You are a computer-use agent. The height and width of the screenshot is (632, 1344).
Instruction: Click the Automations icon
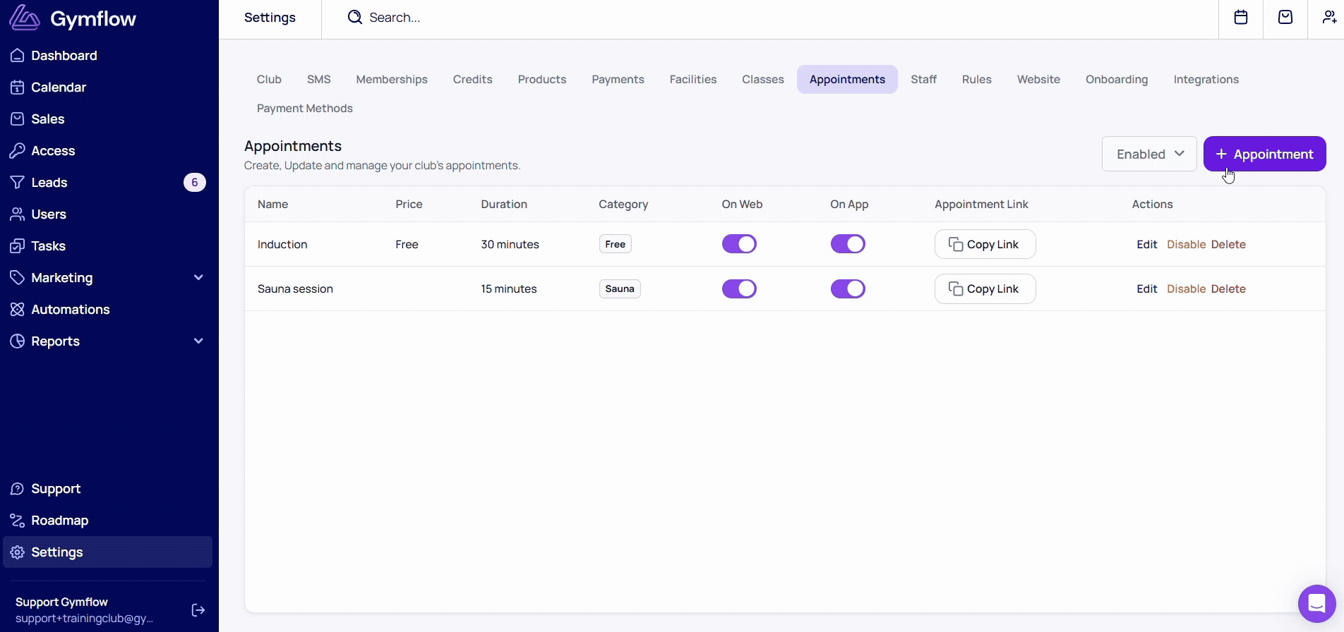click(x=18, y=310)
